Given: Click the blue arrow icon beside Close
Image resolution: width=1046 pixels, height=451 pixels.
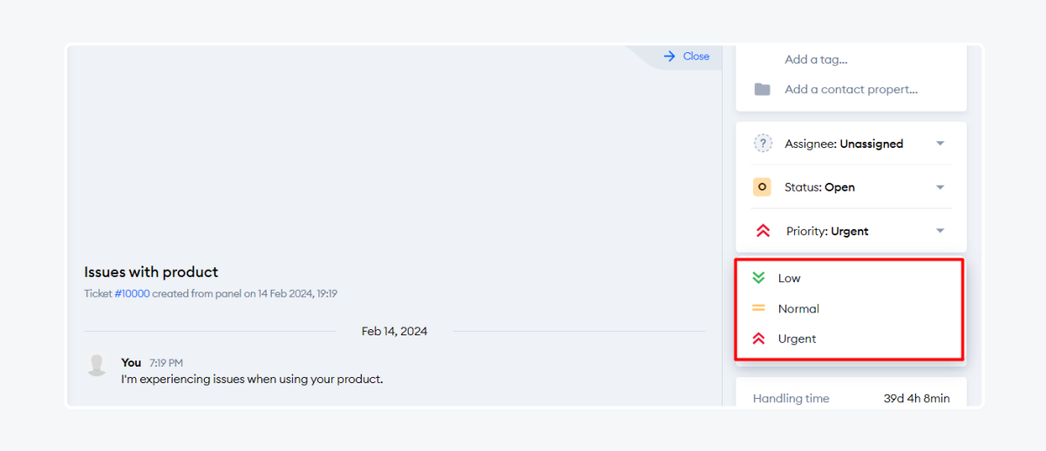Looking at the screenshot, I should (x=669, y=57).
